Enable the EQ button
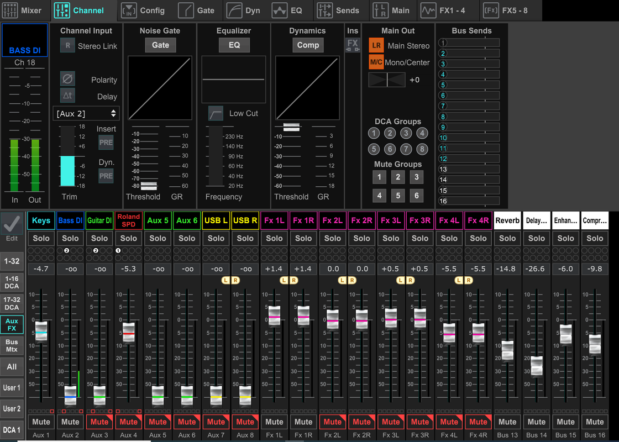The height and width of the screenshot is (442, 619). [x=234, y=45]
